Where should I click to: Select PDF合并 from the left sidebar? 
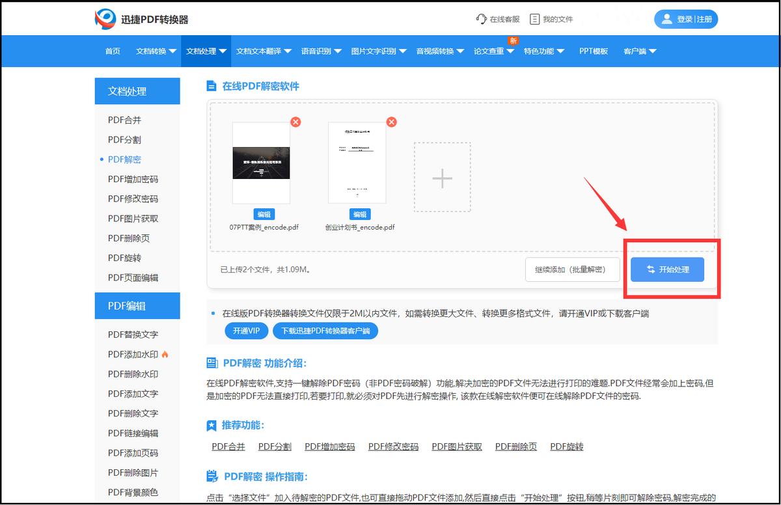coord(126,120)
